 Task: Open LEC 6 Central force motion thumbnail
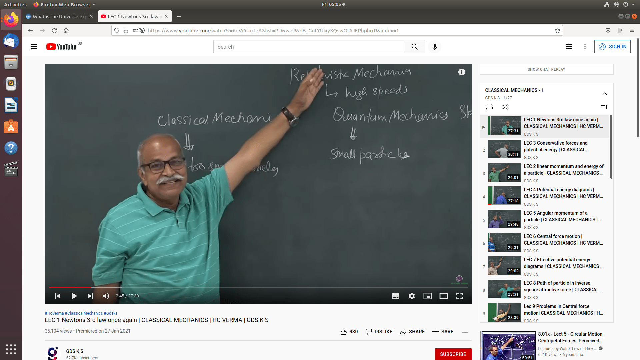(x=505, y=242)
